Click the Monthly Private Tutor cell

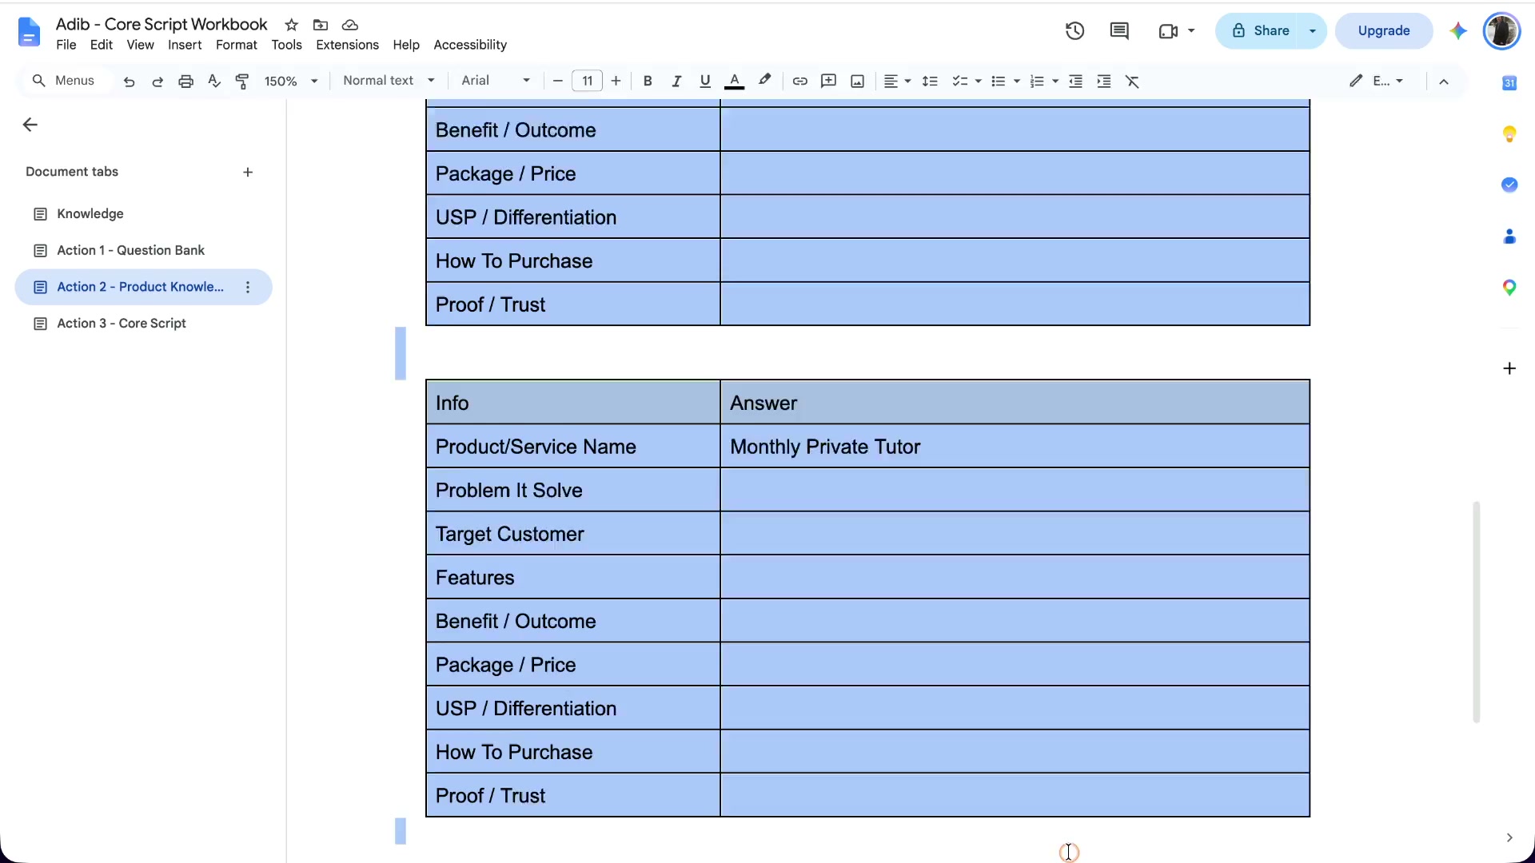[1015, 447]
